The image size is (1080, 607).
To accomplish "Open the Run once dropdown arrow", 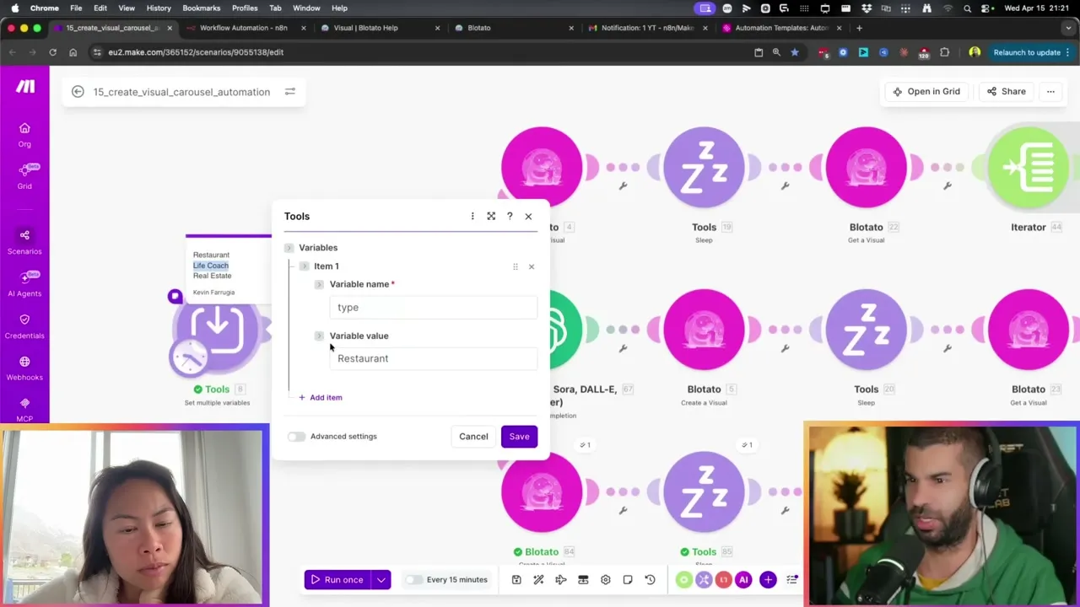I will tap(381, 580).
